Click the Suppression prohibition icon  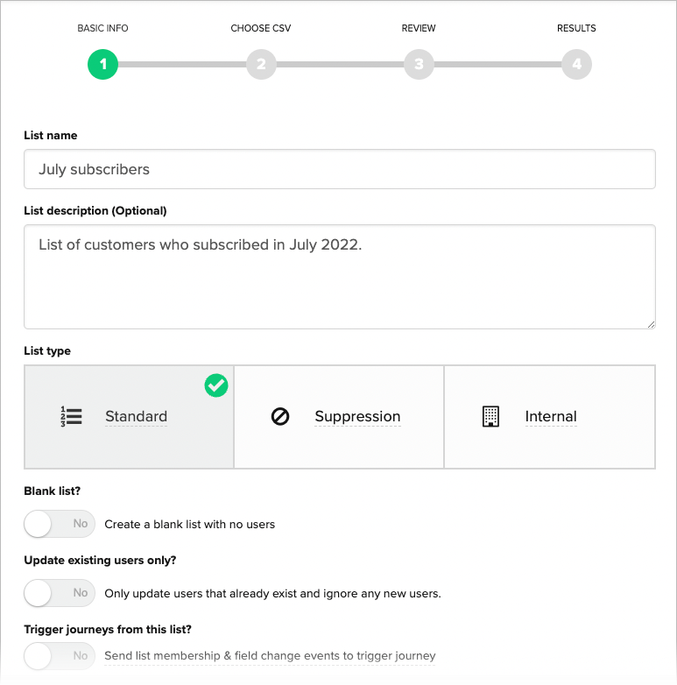[280, 417]
